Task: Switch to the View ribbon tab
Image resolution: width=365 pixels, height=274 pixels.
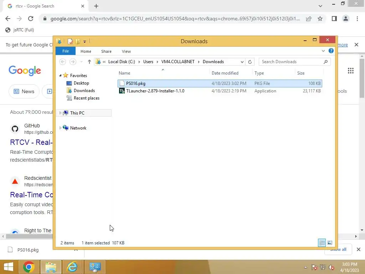Action: (127, 51)
